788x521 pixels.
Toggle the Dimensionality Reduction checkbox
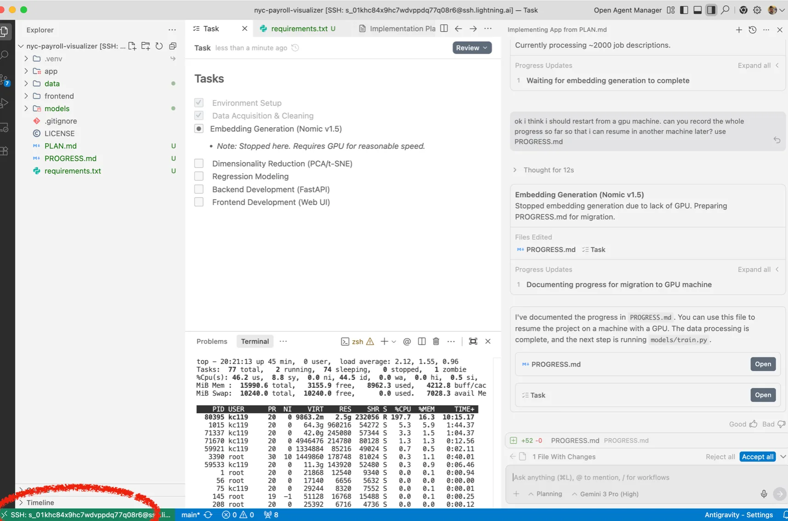199,164
